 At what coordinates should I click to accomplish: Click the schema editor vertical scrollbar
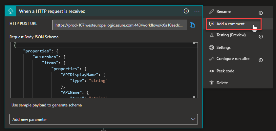(196, 69)
